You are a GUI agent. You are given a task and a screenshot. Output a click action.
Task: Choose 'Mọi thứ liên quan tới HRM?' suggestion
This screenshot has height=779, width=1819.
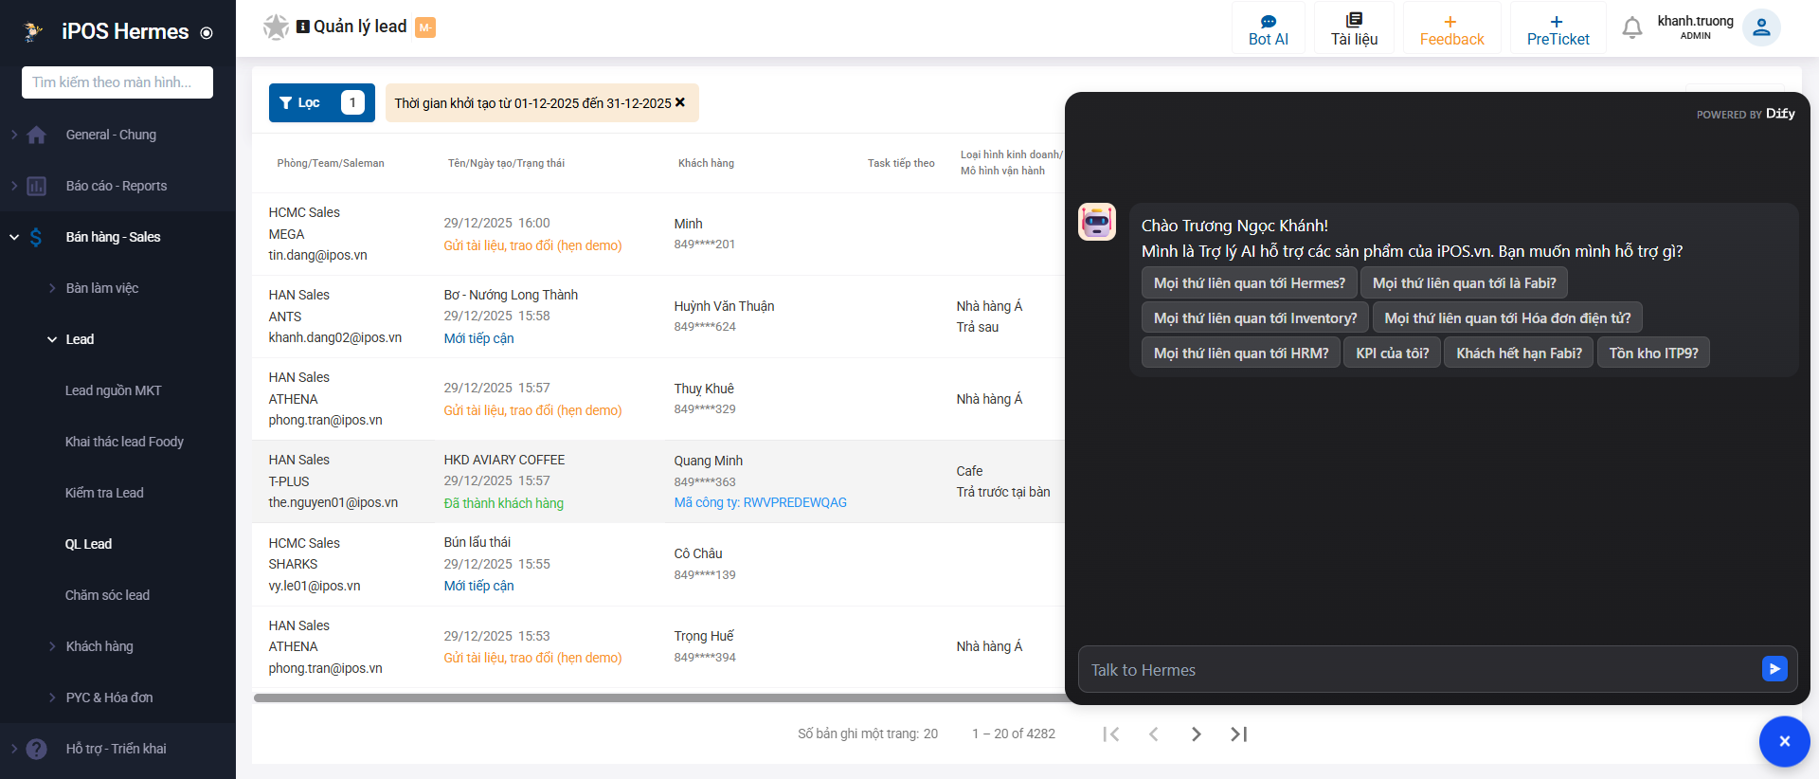click(1241, 353)
